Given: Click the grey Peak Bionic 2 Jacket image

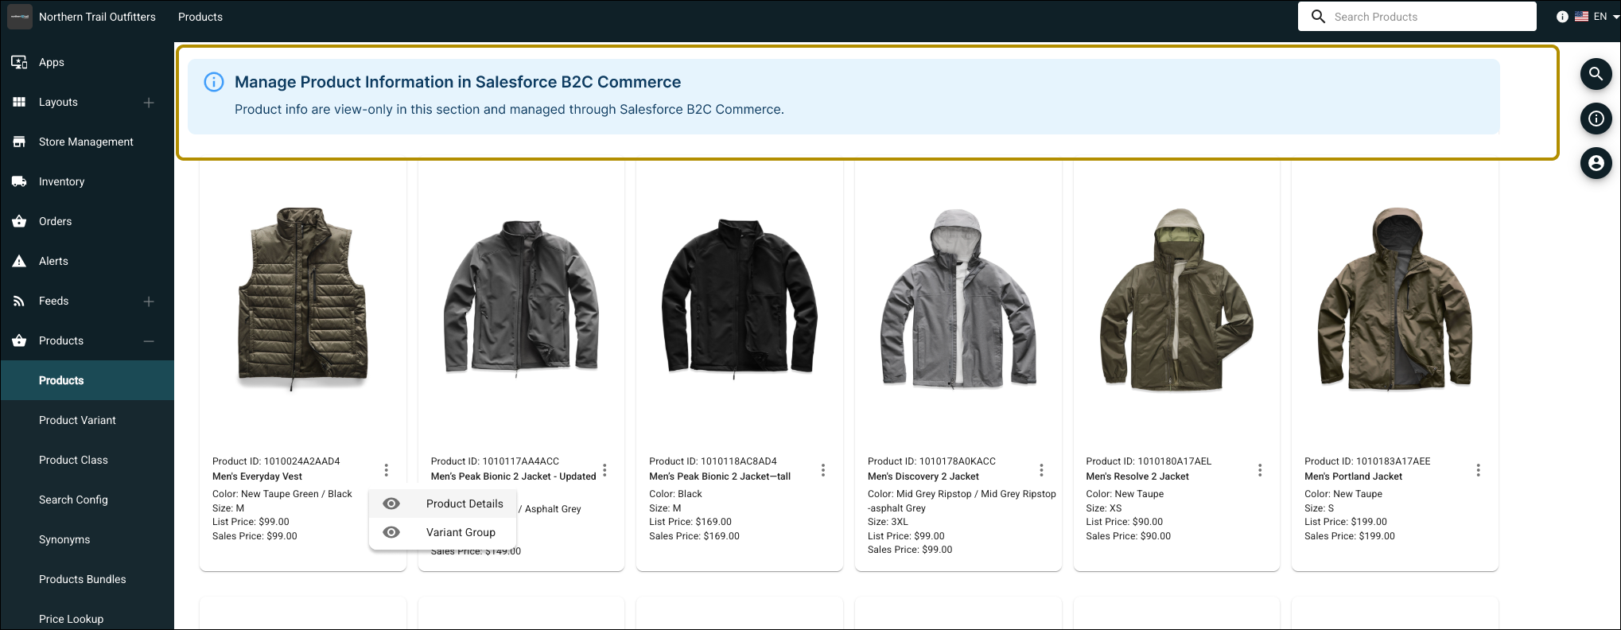Looking at the screenshot, I should [x=521, y=298].
